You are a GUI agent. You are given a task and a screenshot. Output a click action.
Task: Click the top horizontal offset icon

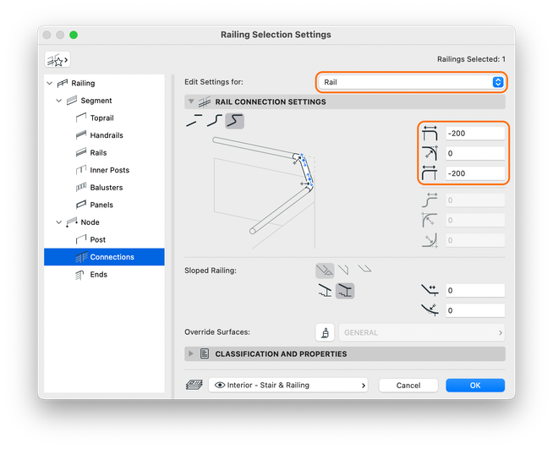click(430, 134)
